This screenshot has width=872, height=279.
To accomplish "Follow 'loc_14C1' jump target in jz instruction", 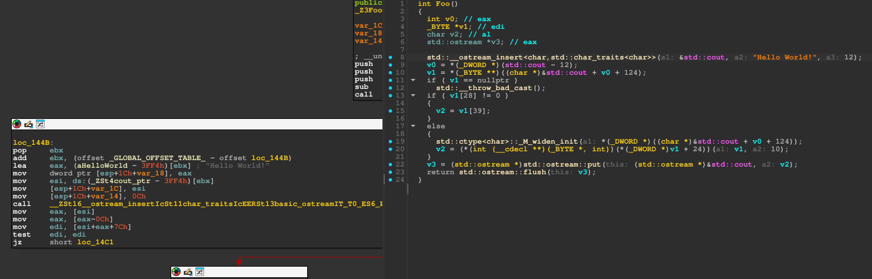I will pyautogui.click(x=95, y=243).
